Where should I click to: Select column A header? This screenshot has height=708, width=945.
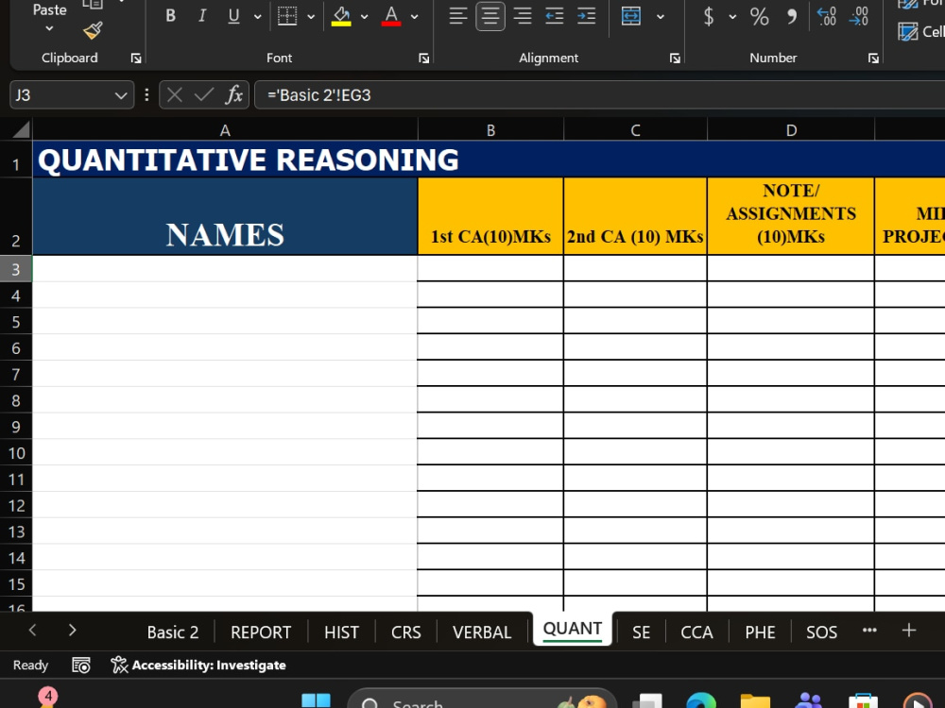[225, 130]
